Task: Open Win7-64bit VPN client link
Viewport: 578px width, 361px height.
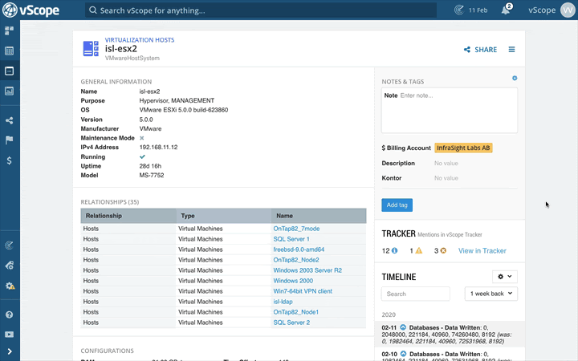Action: [x=303, y=291]
